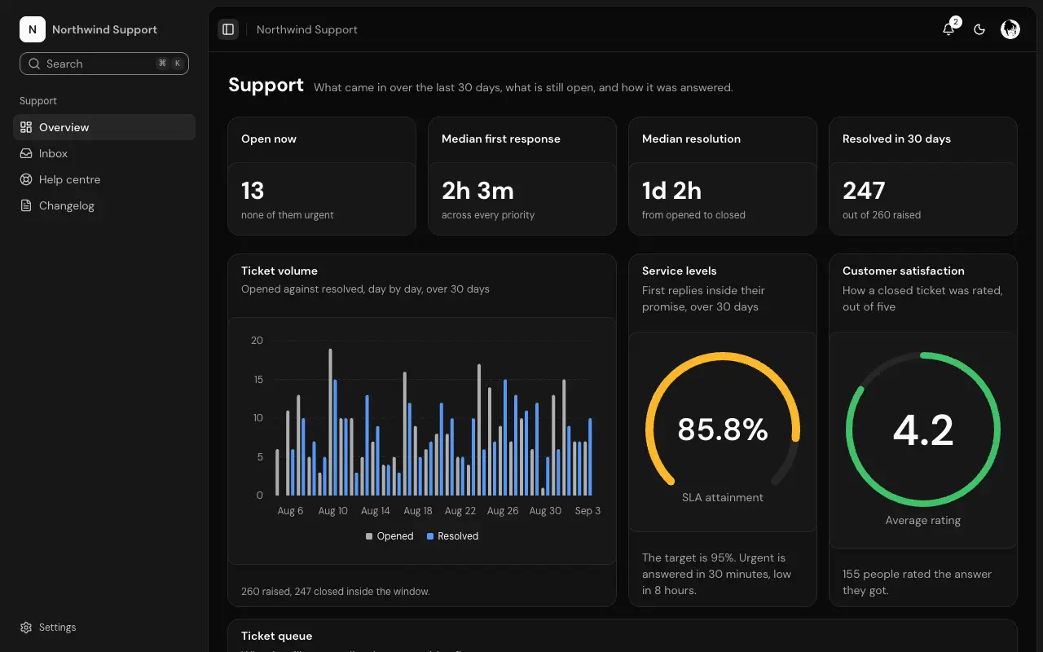This screenshot has width=1043, height=652.
Task: Toggle the Opened series in legend
Action: point(389,536)
